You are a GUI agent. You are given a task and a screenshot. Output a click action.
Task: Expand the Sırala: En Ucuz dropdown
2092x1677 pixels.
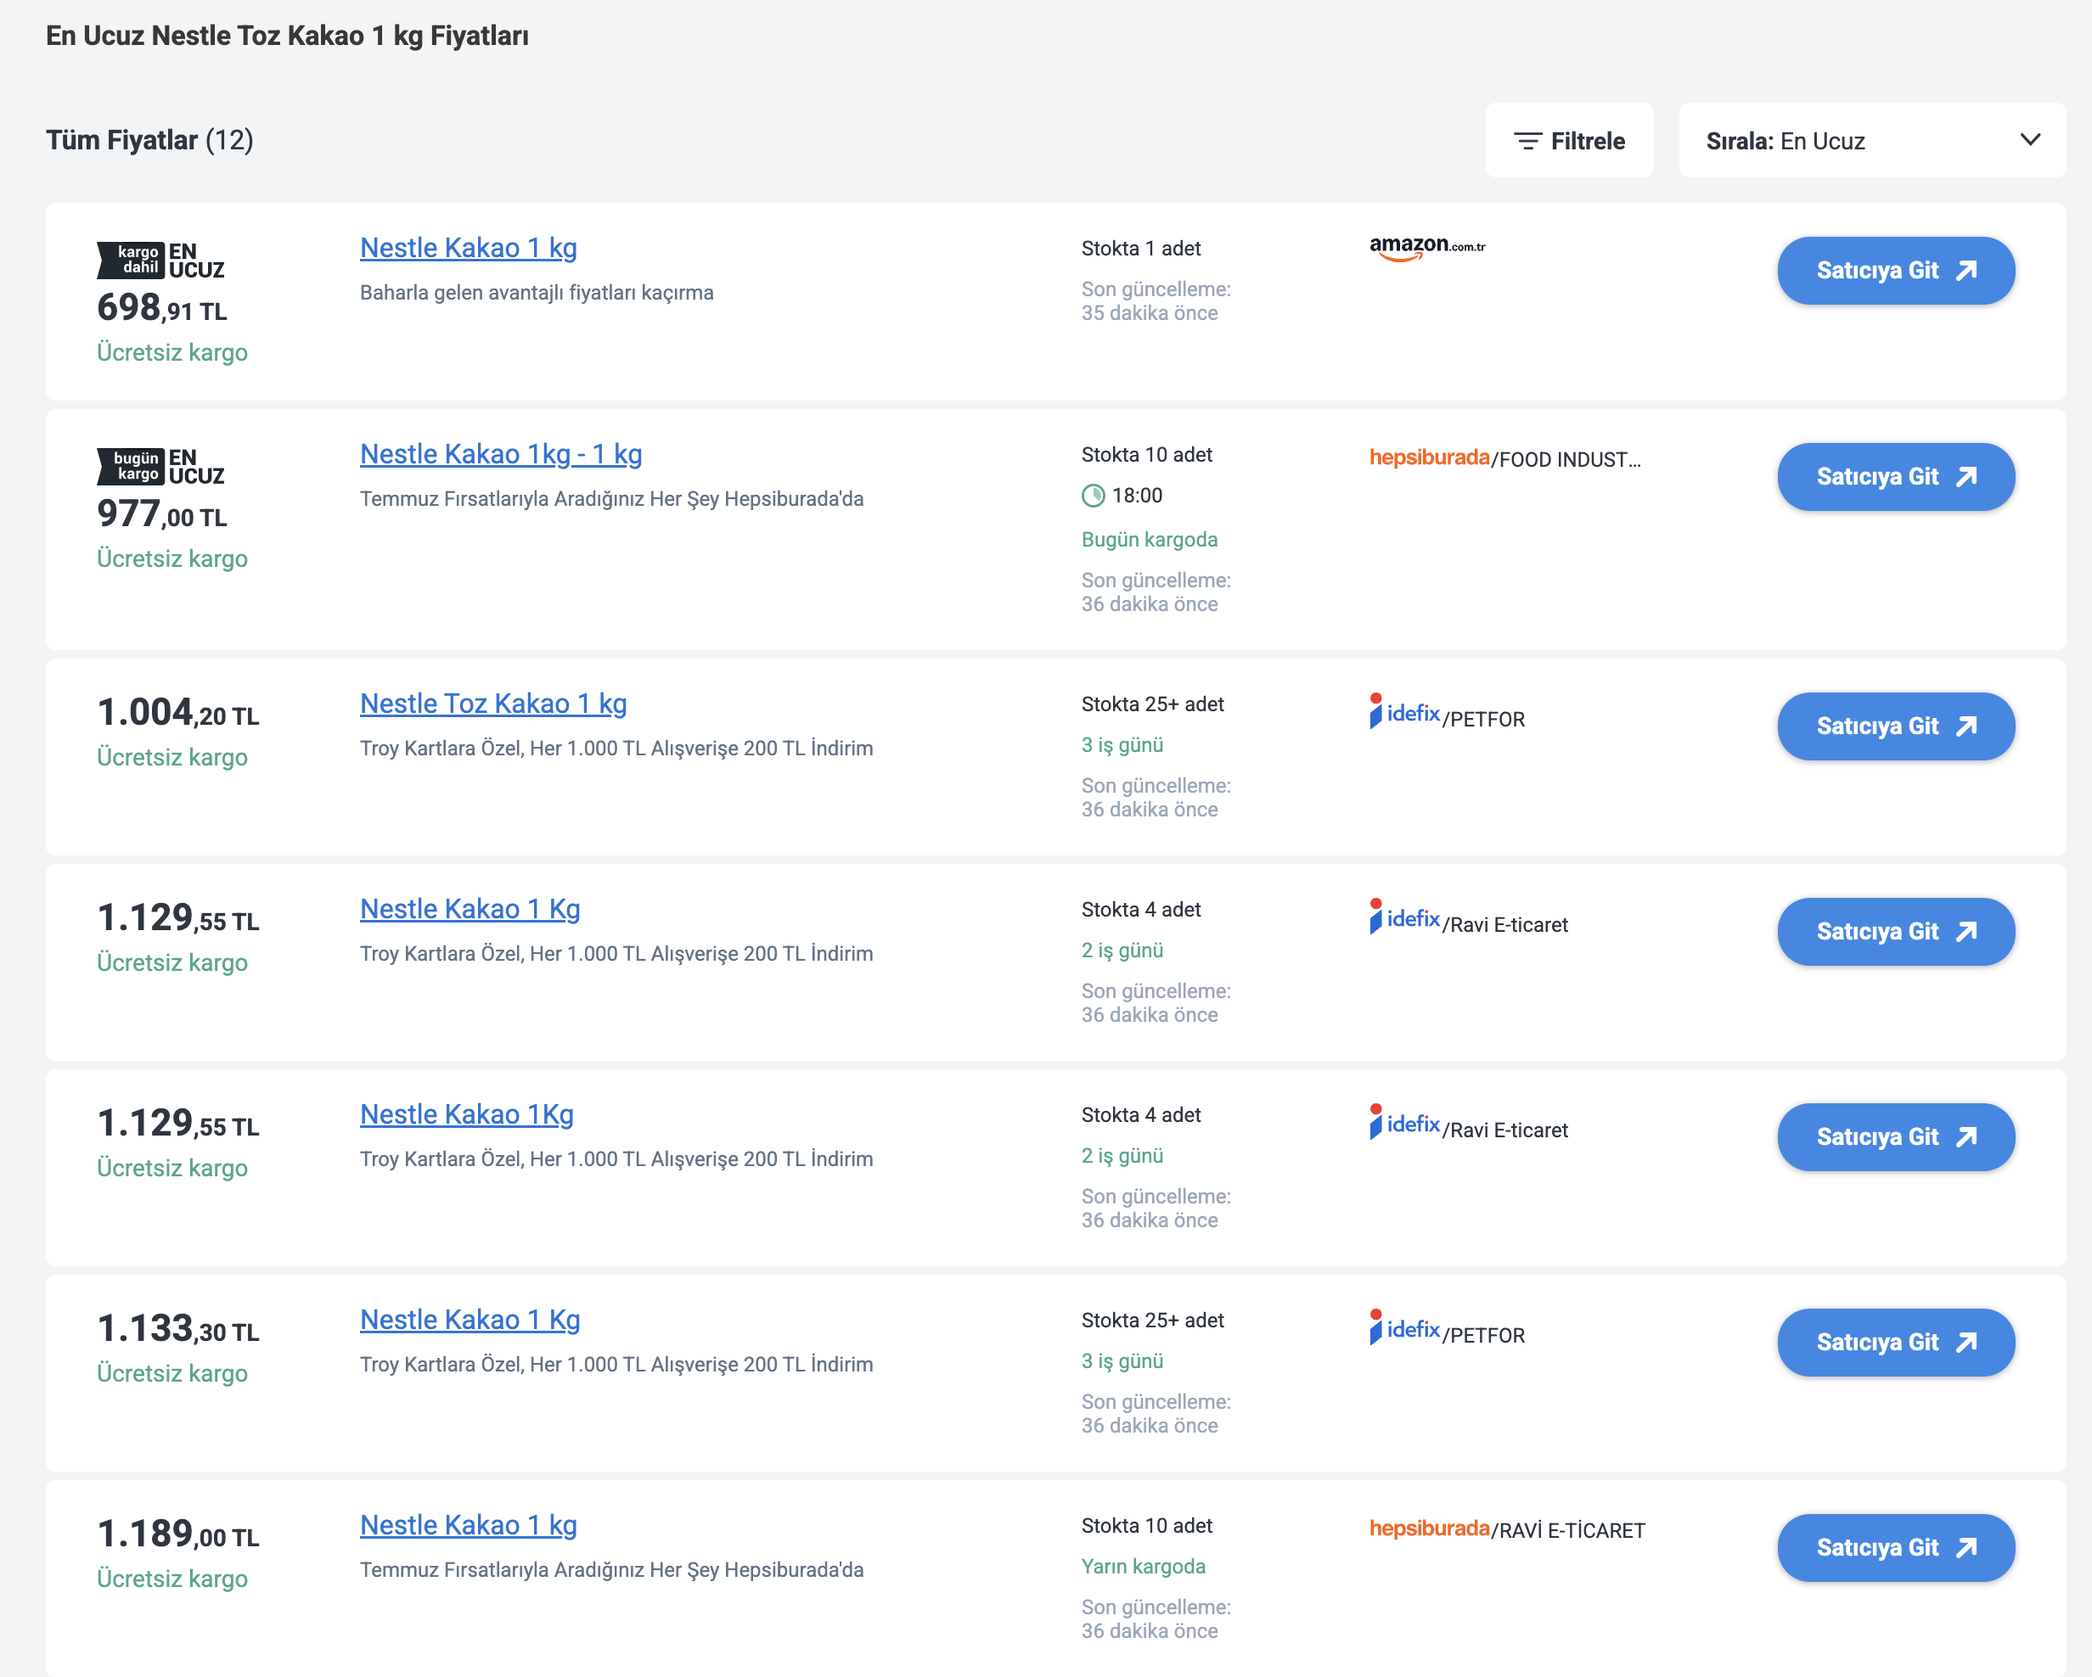(x=1872, y=141)
